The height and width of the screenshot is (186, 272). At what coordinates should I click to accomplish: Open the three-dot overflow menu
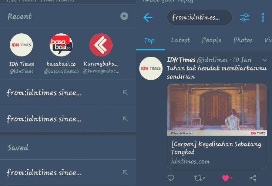263,17
